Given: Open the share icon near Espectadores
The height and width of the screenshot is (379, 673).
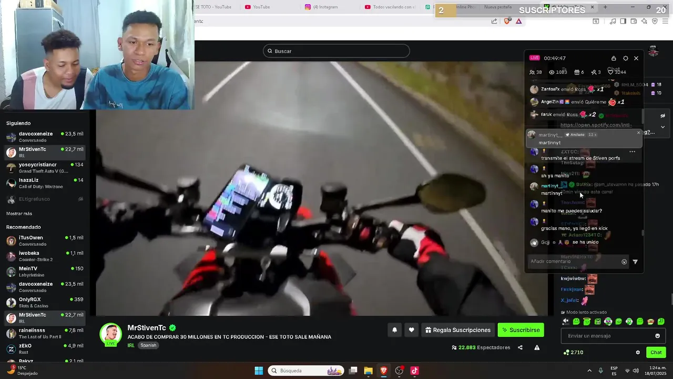Looking at the screenshot, I should click(520, 347).
